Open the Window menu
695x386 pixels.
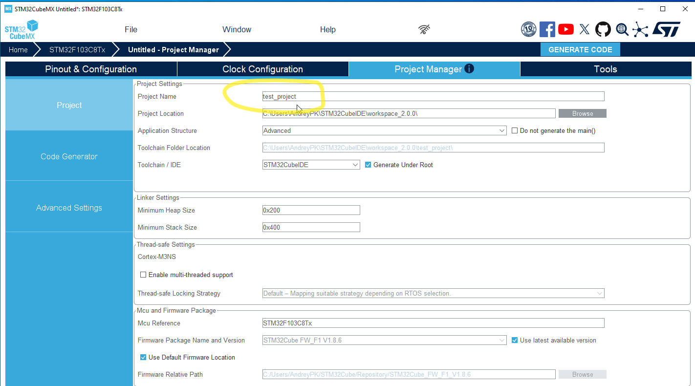point(237,29)
